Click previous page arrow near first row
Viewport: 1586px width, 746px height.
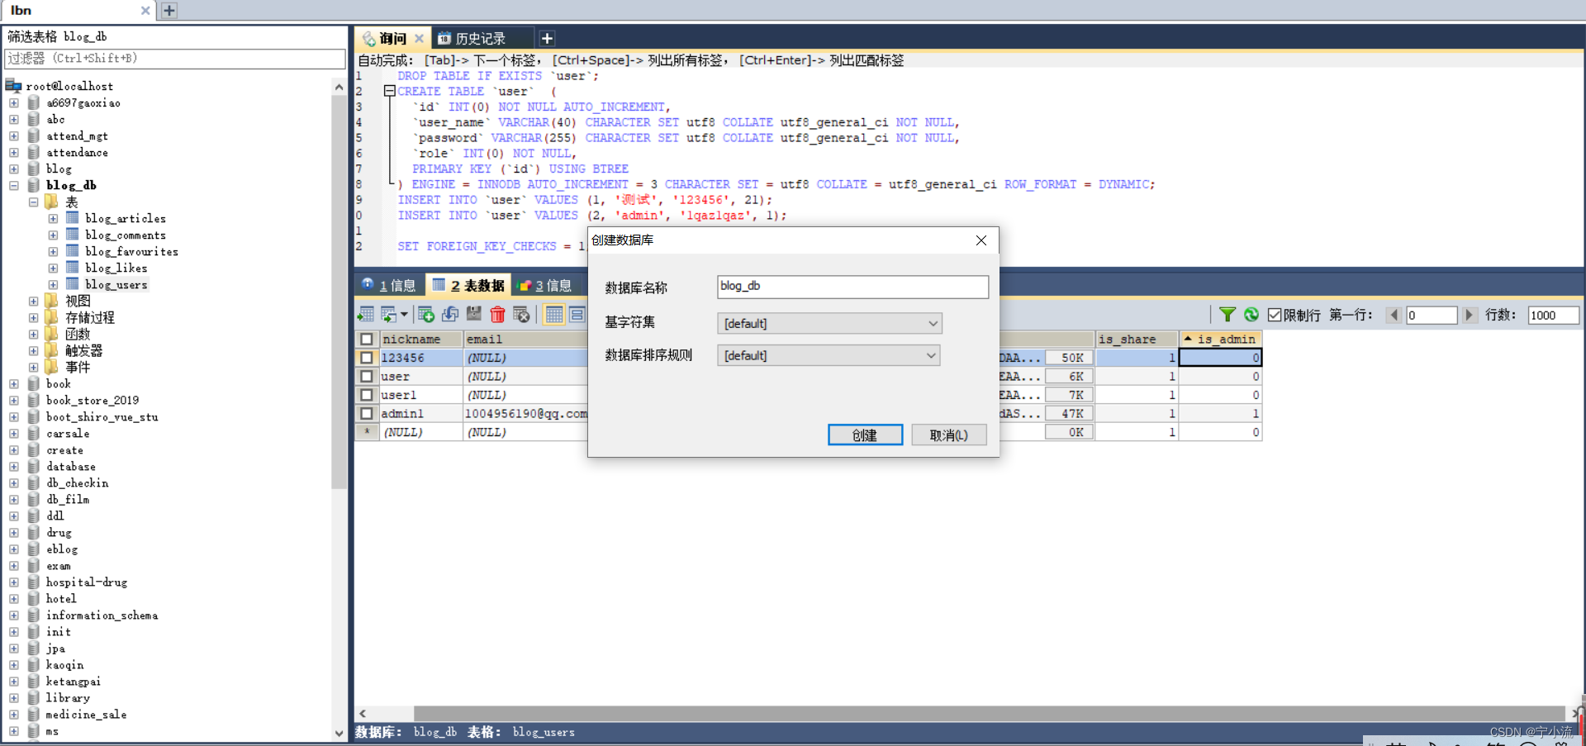coord(1394,315)
